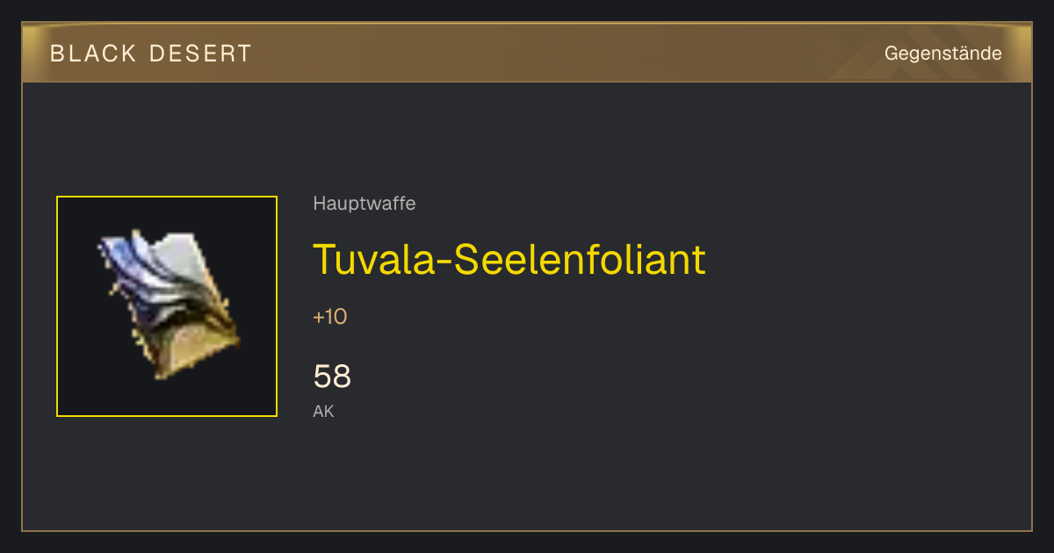
Task: Click the Hauptwaffe item type label
Action: (x=365, y=204)
